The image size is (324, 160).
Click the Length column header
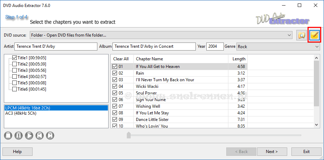(238, 59)
